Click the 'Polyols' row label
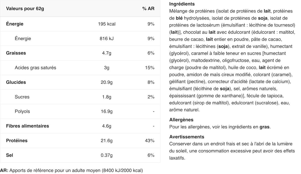 point(22,111)
